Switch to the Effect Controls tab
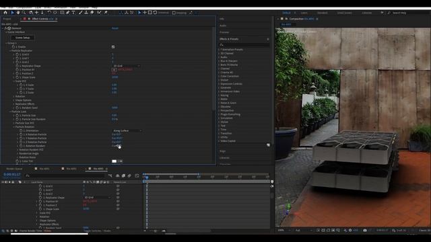This screenshot has width=431, height=242. [40, 19]
